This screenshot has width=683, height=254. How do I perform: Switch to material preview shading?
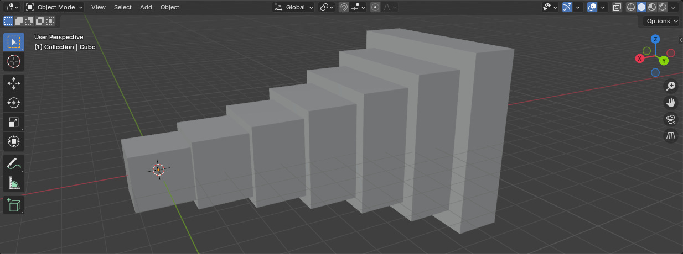pyautogui.click(x=652, y=7)
